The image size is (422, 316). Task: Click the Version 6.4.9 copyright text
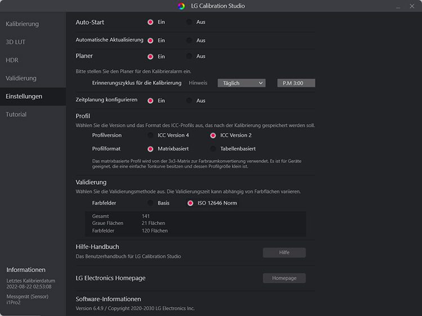(x=135, y=309)
